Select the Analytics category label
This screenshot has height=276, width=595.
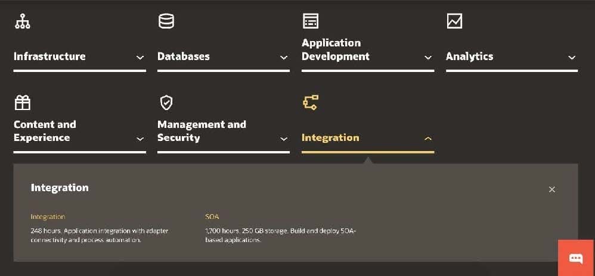(x=469, y=57)
